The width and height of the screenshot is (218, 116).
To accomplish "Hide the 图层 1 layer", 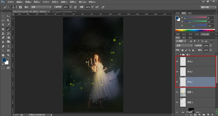I will point(177,92).
